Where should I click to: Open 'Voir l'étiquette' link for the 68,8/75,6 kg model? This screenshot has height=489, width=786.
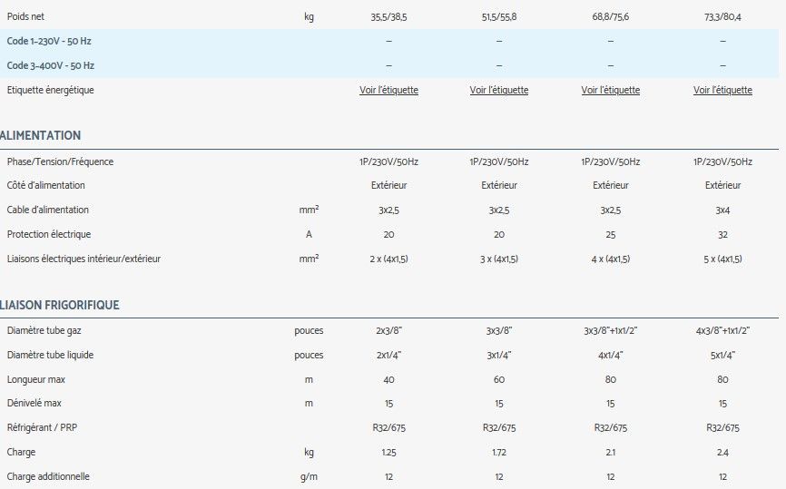(610, 90)
